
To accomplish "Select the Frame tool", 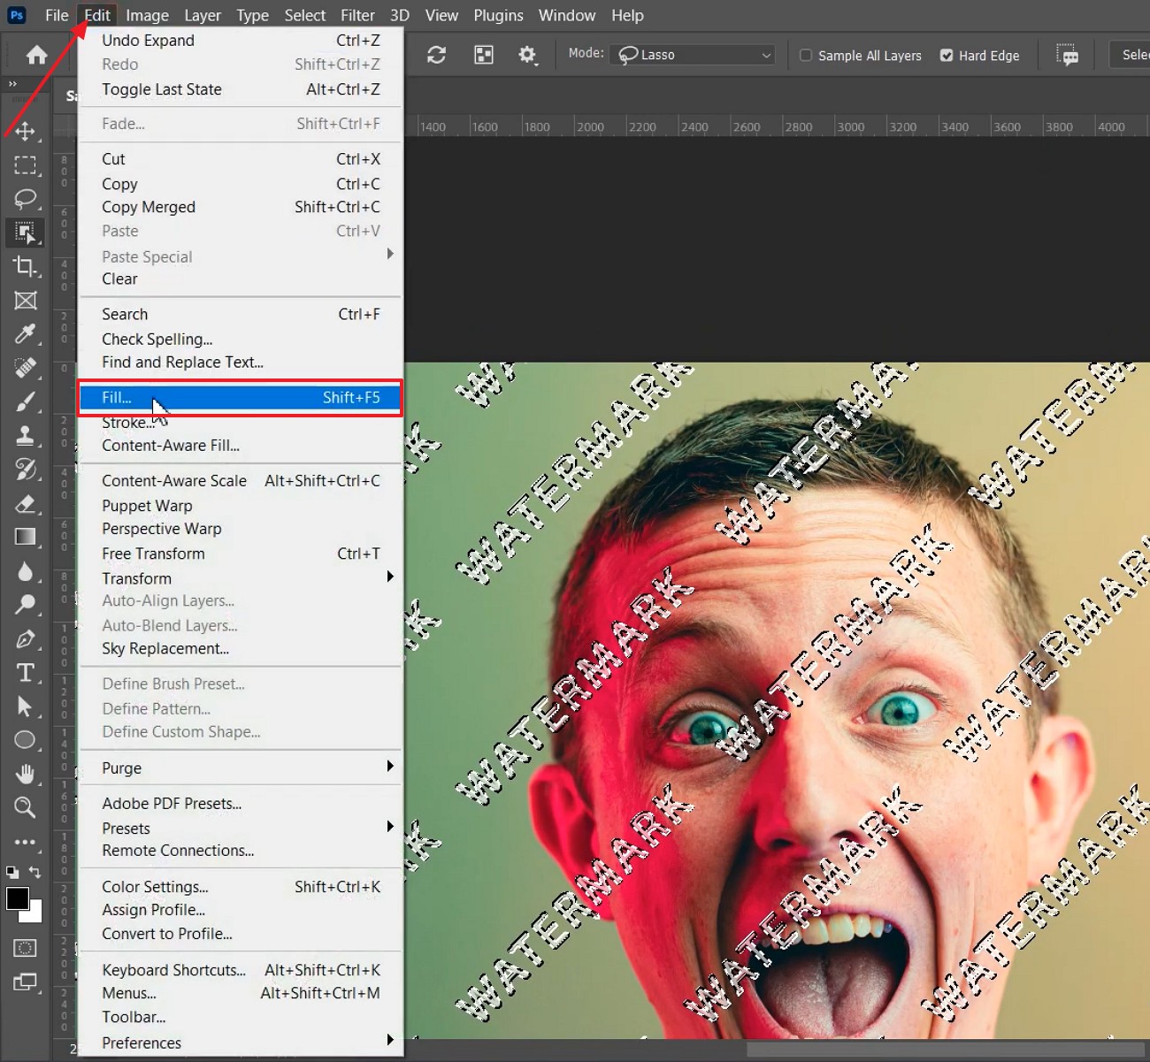I will click(25, 301).
